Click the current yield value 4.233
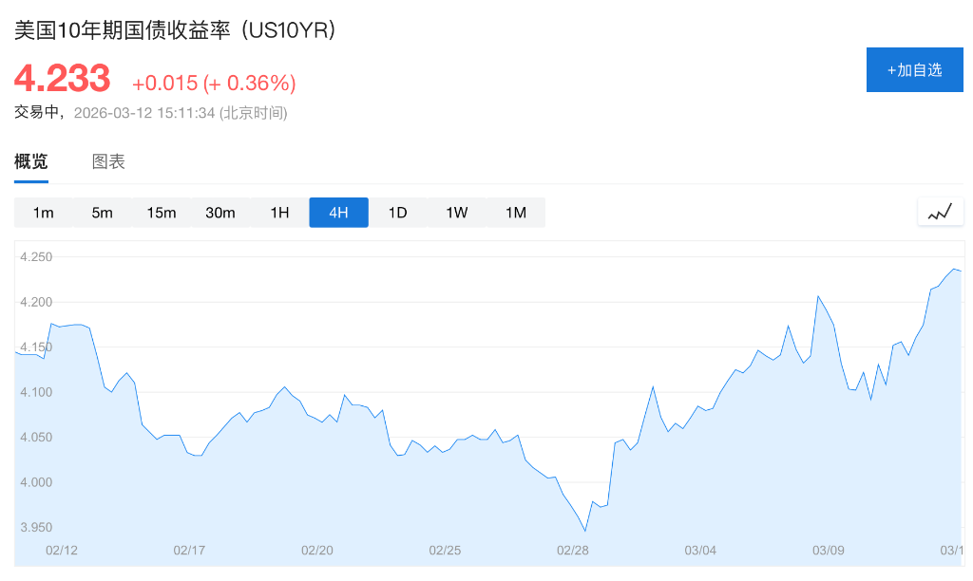973x581 pixels. (x=62, y=78)
